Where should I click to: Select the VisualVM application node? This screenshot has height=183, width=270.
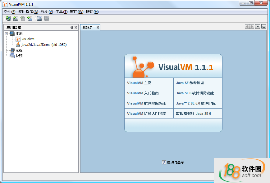28,39
